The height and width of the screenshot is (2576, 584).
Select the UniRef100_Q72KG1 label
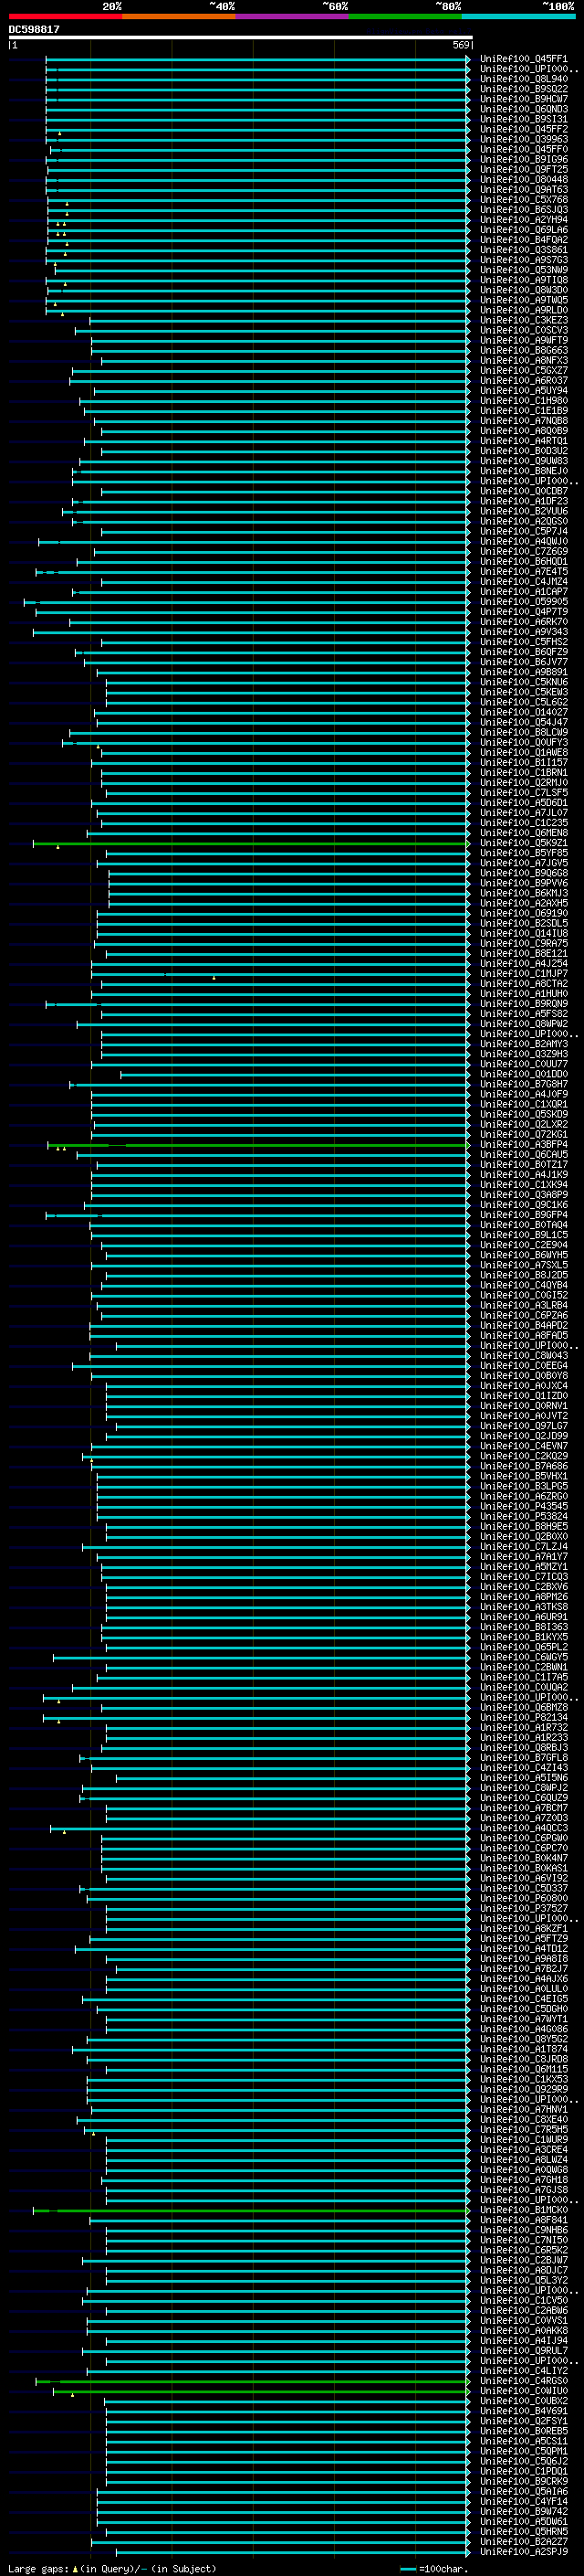click(x=523, y=1135)
